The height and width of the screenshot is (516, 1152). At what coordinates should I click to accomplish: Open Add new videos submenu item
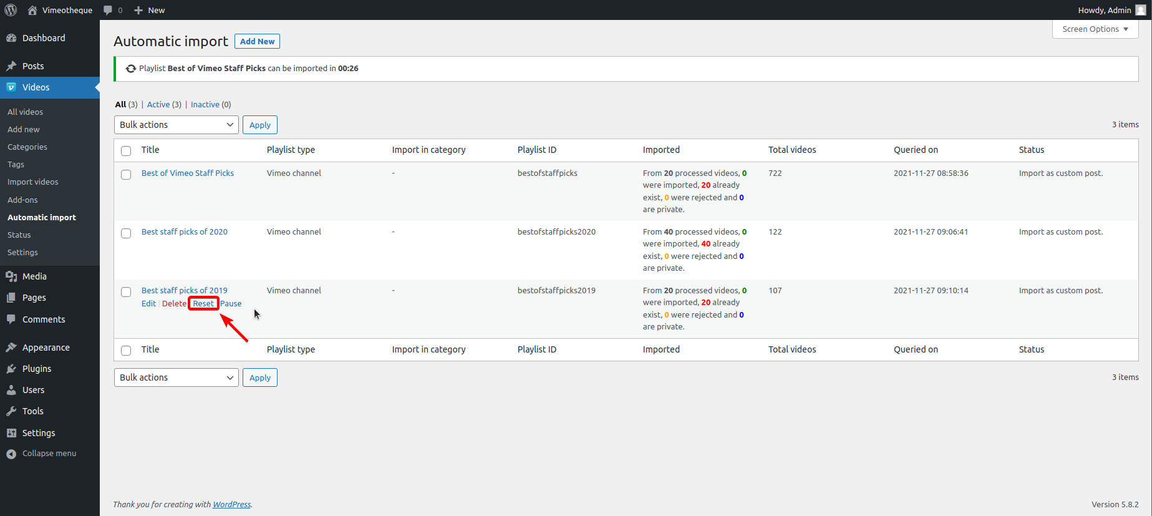click(x=24, y=129)
